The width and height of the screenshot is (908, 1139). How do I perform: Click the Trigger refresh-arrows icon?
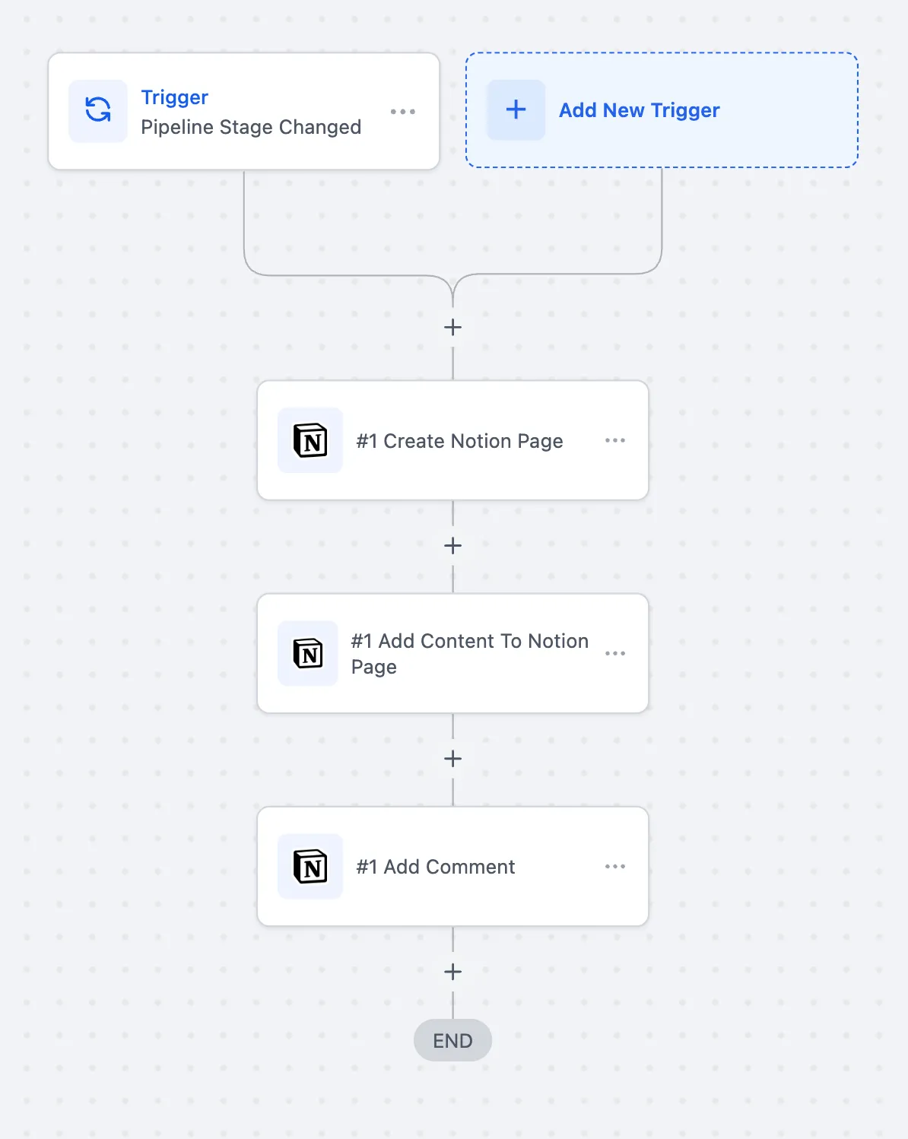98,110
